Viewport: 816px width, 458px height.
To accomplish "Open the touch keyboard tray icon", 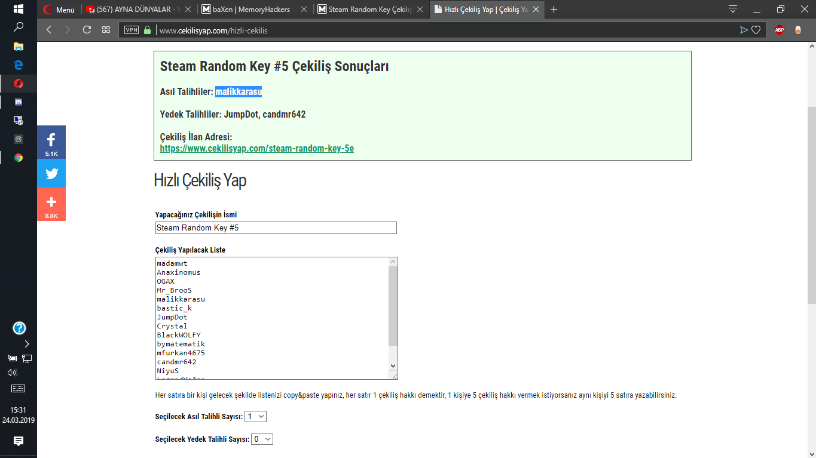I will [19, 388].
